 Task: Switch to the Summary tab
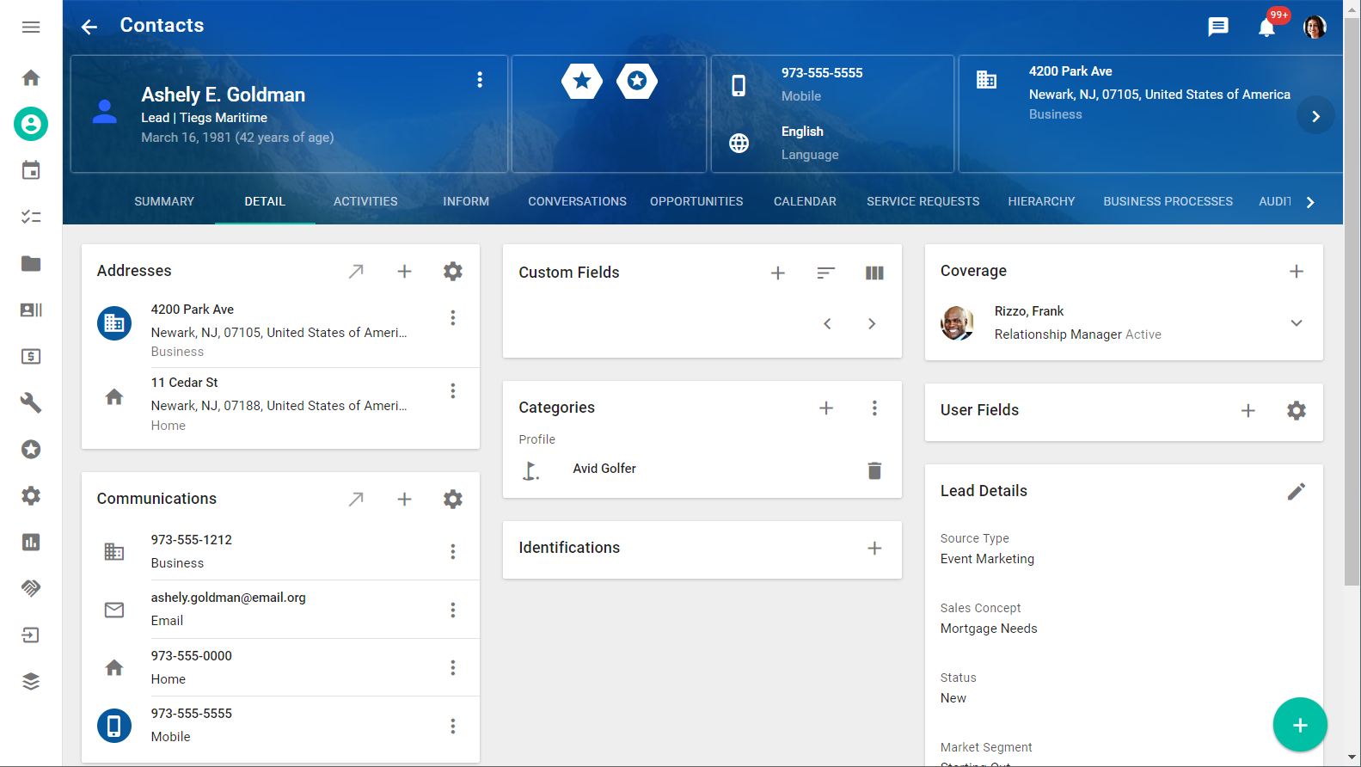click(164, 201)
